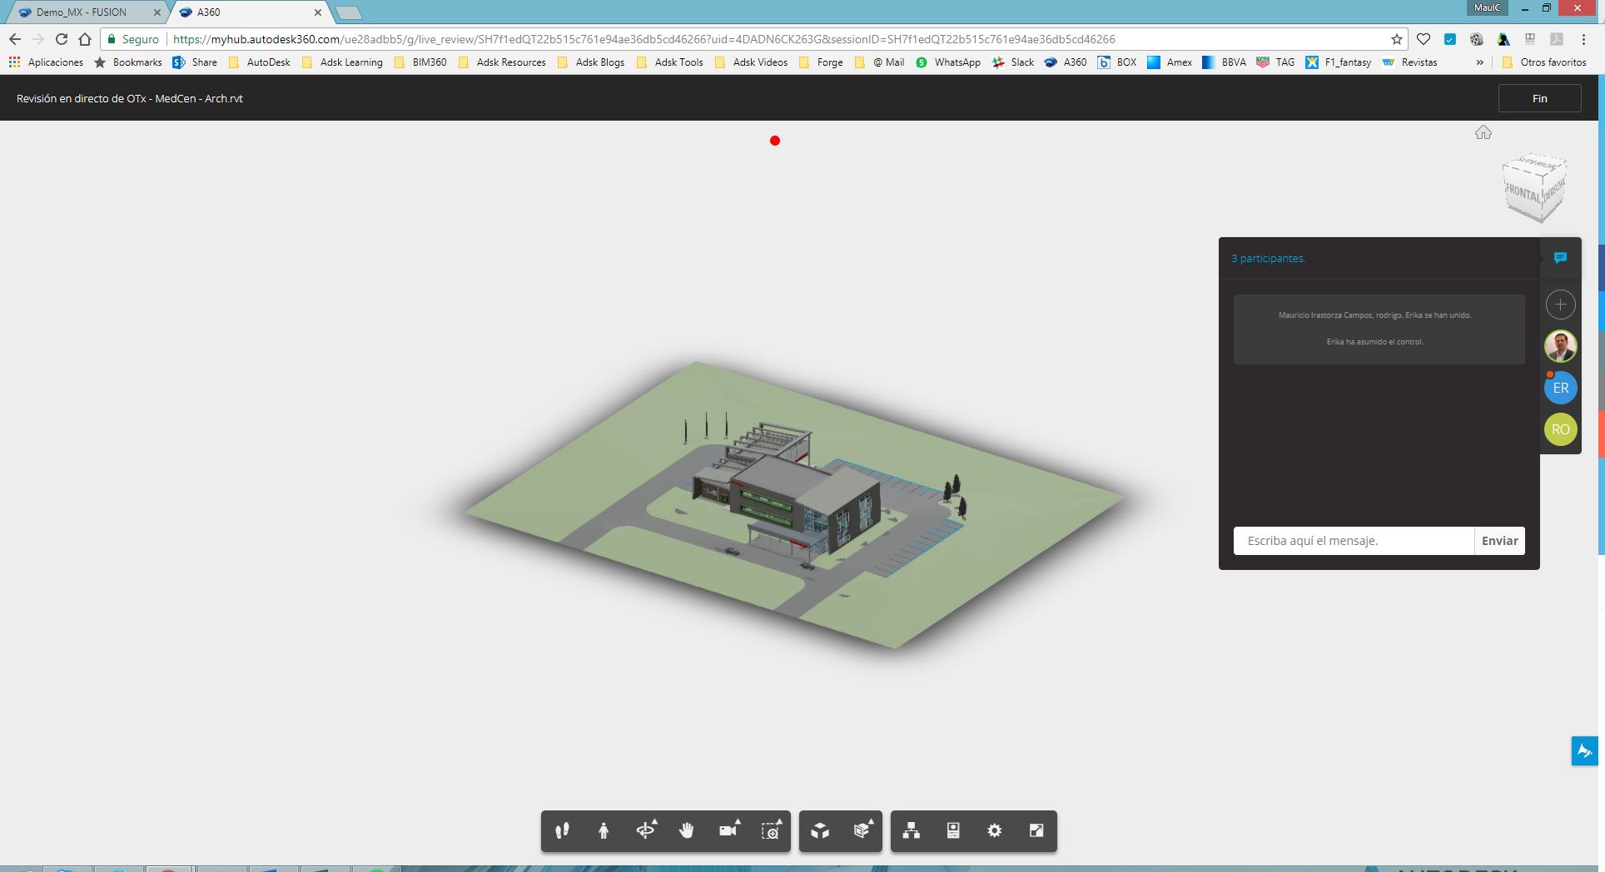Click the standing person icon in the viewer toolbar
This screenshot has height=872, width=1605.
[x=604, y=830]
